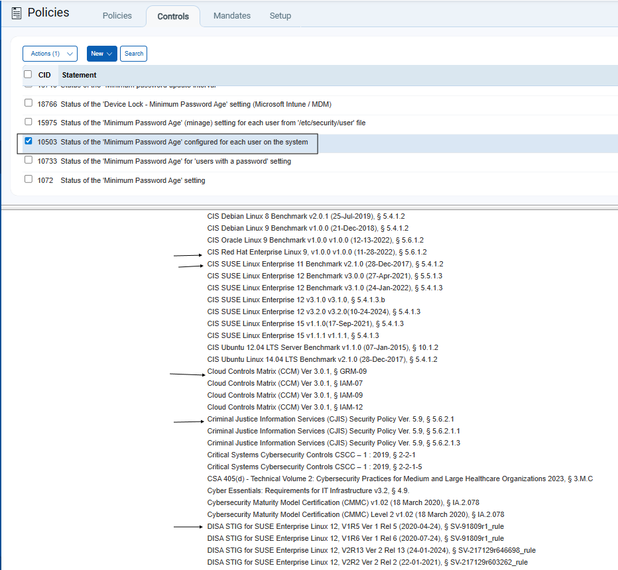Go to the Mandates tab

(x=232, y=16)
